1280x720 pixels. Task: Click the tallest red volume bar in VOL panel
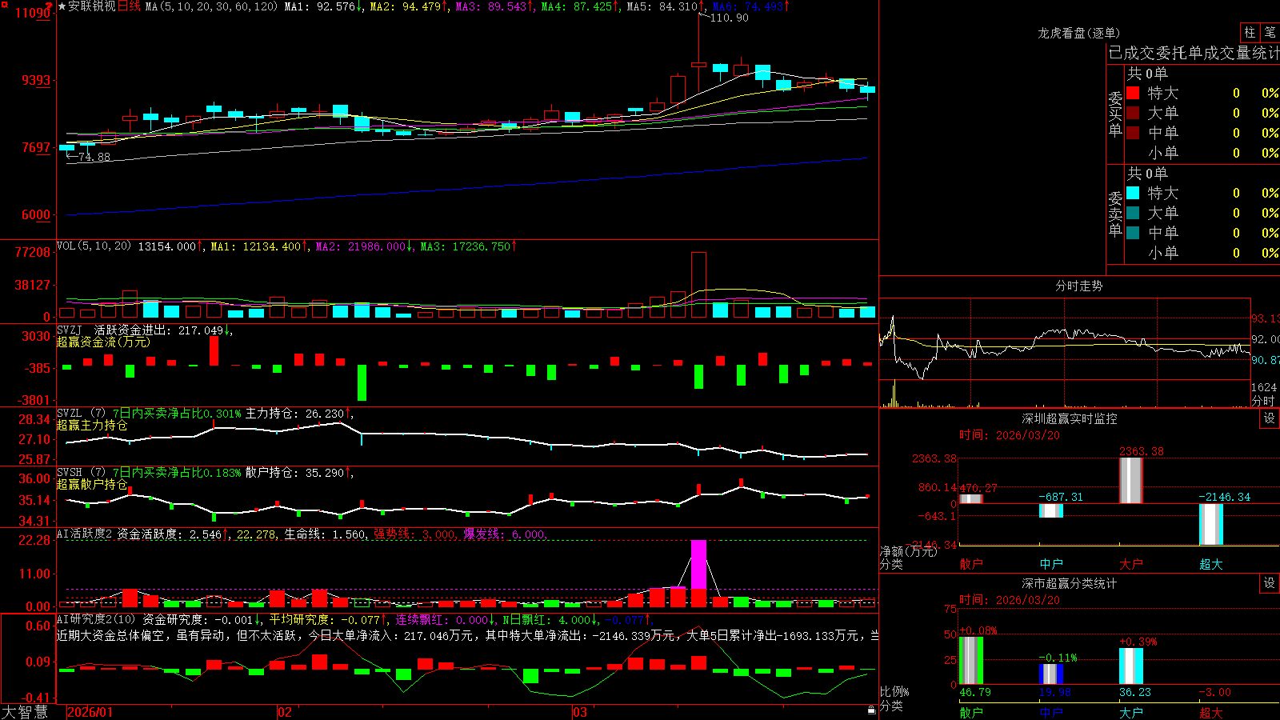(698, 285)
